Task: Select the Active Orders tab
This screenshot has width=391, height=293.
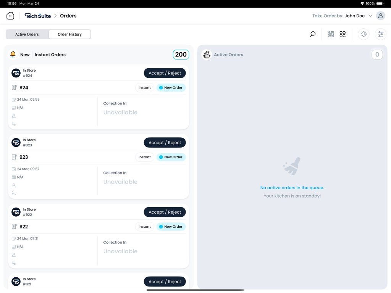Action: coord(27,34)
